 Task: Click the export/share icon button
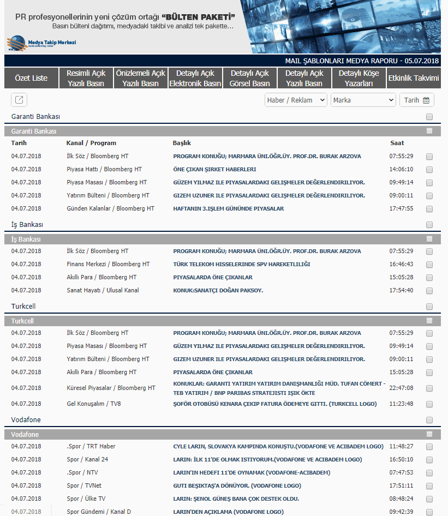pos(19,100)
